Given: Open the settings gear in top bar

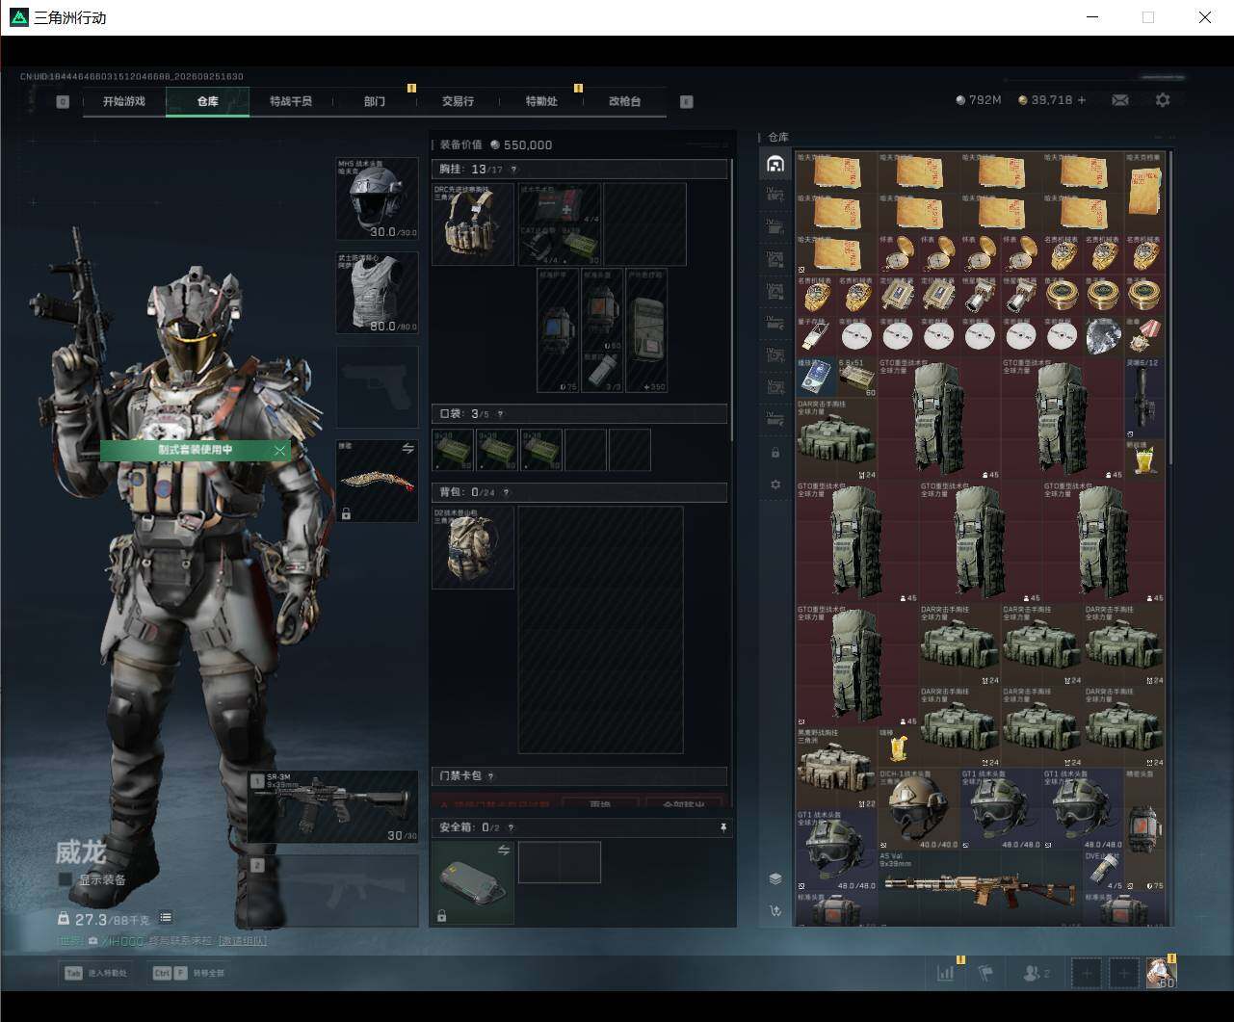Looking at the screenshot, I should pos(1163,100).
